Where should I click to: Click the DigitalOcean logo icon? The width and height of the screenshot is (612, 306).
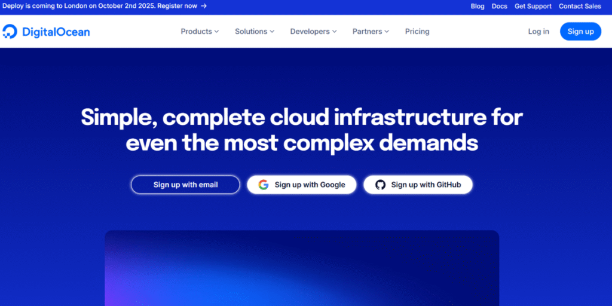click(10, 32)
